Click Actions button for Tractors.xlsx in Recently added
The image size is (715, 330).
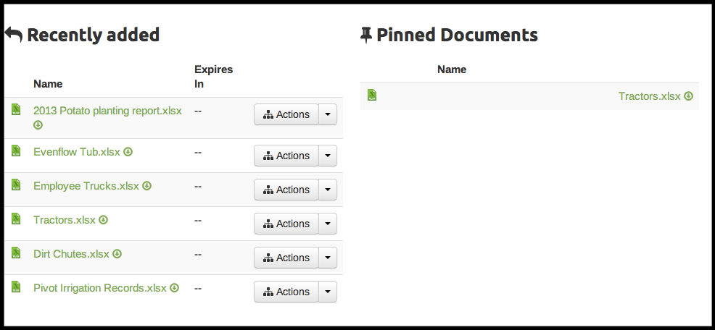pos(286,224)
